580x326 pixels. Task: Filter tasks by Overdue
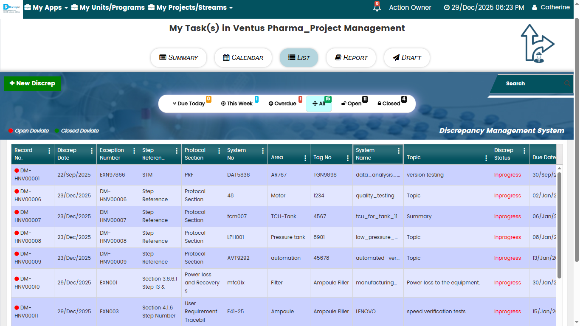point(282,104)
